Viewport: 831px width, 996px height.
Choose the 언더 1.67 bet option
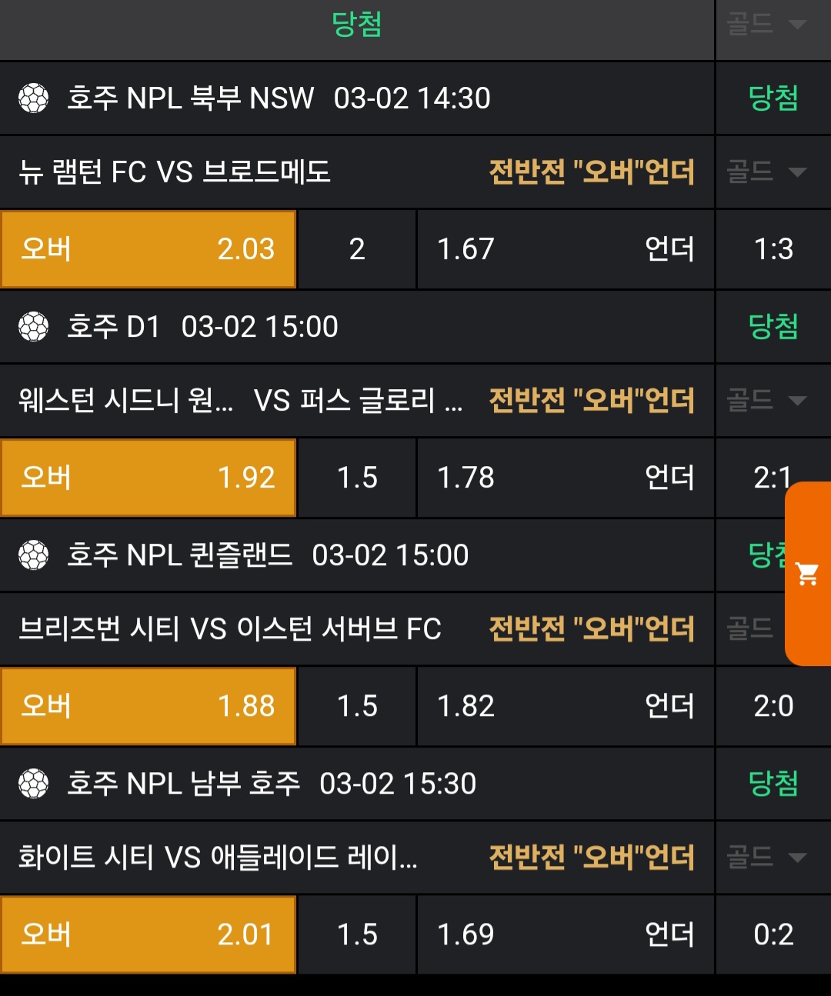[566, 249]
